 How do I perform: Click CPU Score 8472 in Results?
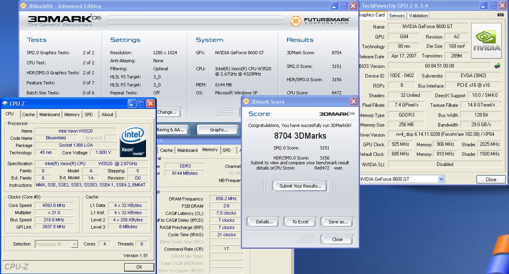337,93
